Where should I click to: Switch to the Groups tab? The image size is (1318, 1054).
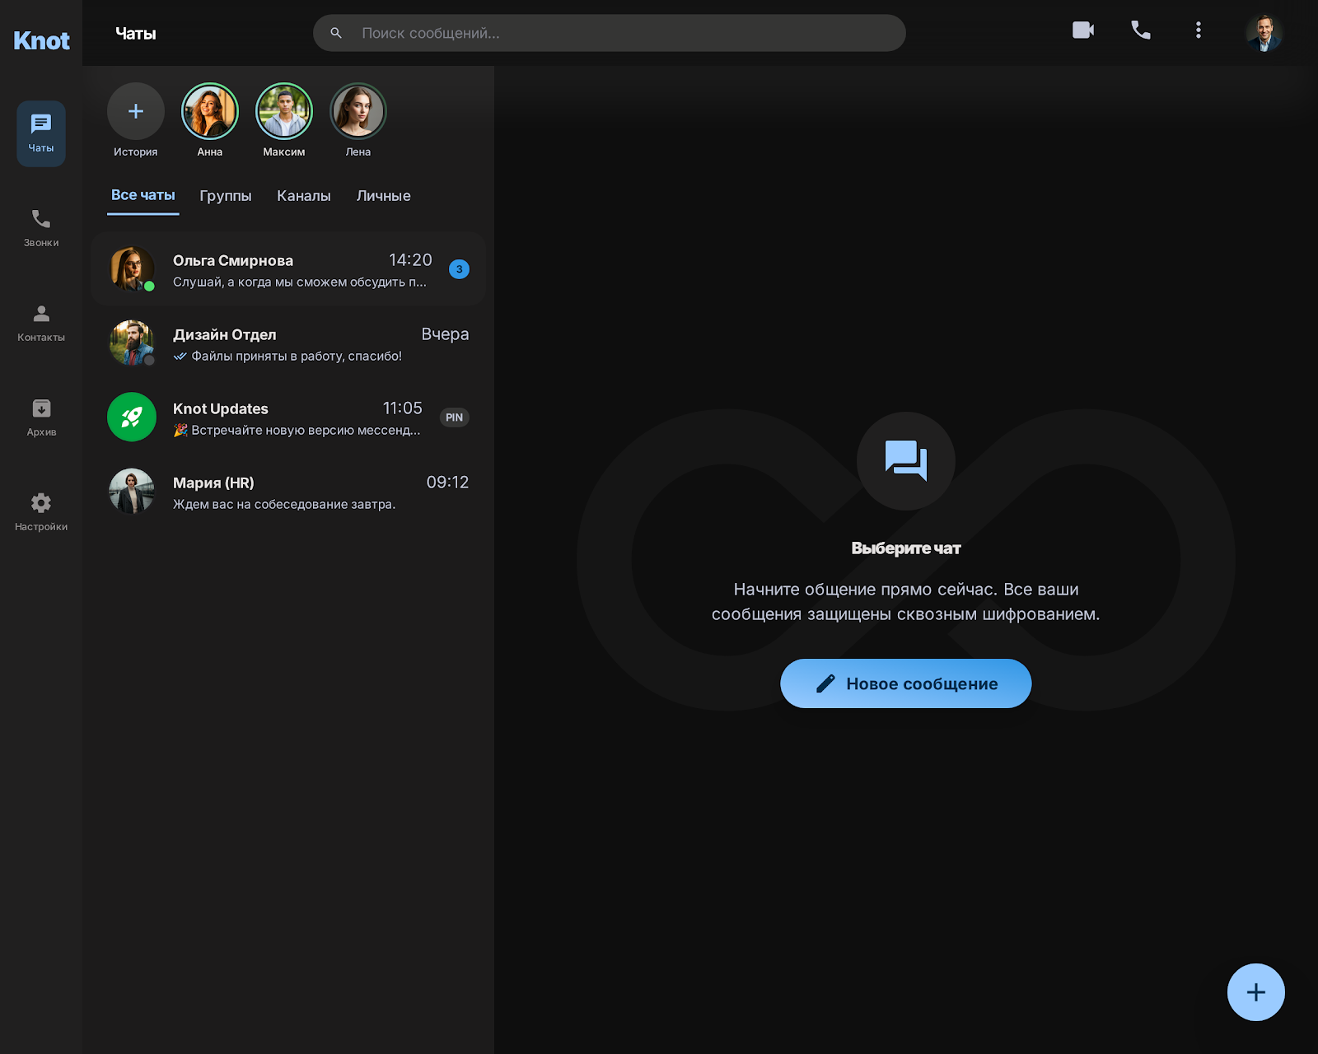pos(226,196)
